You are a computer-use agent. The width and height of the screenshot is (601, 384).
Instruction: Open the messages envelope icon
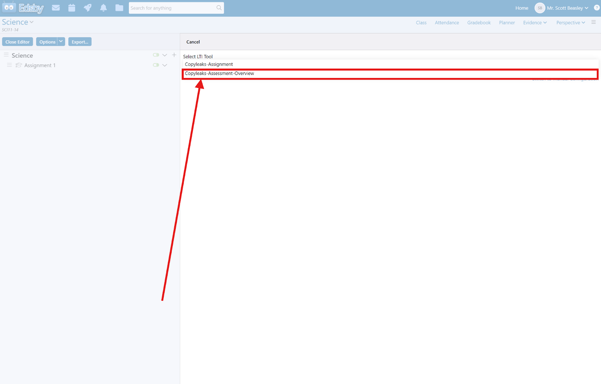pyautogui.click(x=56, y=8)
